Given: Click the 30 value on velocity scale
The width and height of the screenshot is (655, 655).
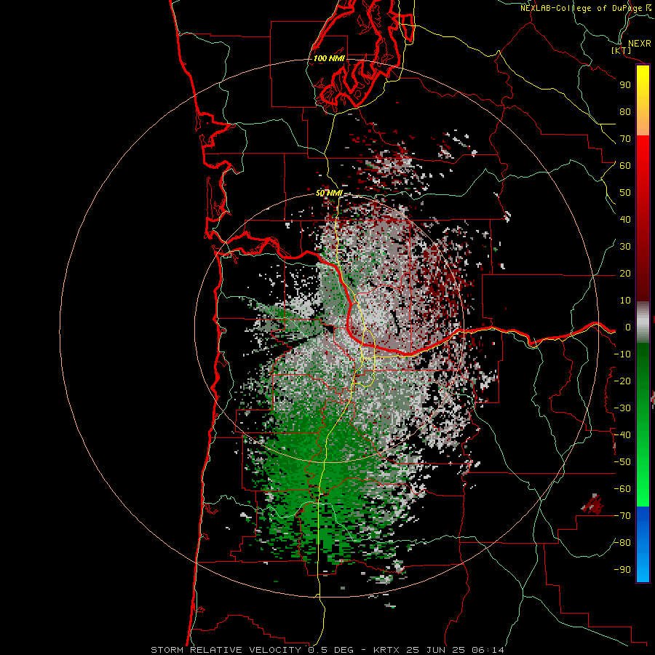Looking at the screenshot, I should 625,247.
